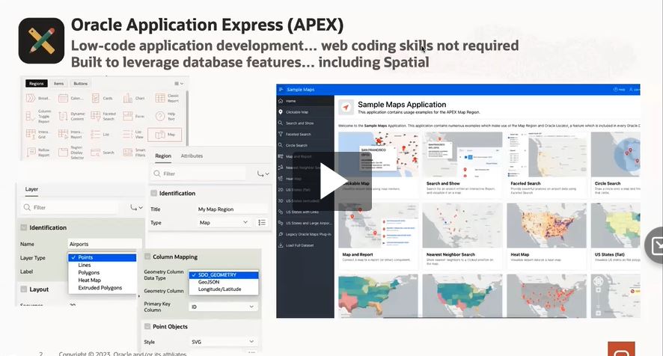This screenshot has width=663, height=356.
Task: Choose the Form region type icon
Action: (134, 116)
